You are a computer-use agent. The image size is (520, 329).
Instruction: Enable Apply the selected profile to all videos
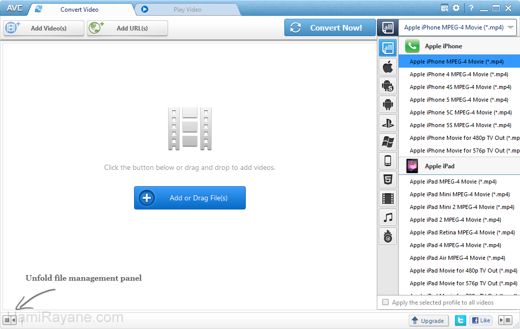coord(385,302)
